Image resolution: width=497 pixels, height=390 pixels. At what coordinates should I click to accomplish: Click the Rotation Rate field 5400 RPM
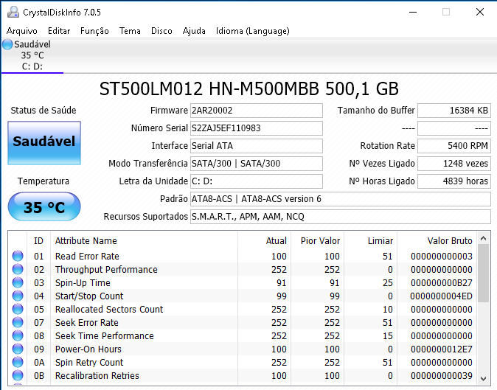[x=454, y=146]
